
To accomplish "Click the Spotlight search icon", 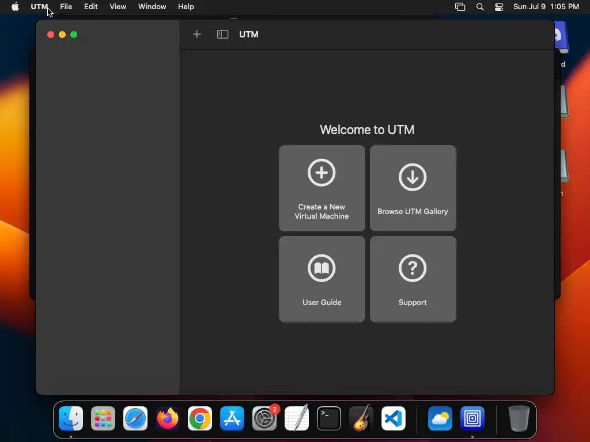I will 480,7.
